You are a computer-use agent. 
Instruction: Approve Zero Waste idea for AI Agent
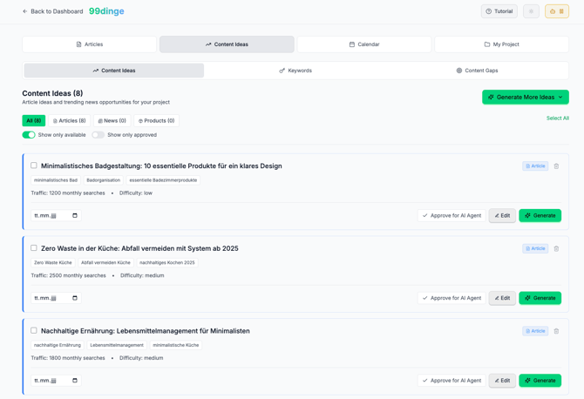451,298
